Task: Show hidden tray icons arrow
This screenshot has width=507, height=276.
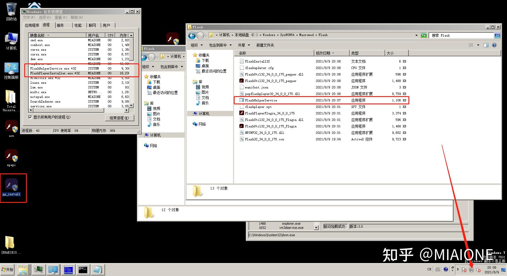Action: (x=458, y=270)
